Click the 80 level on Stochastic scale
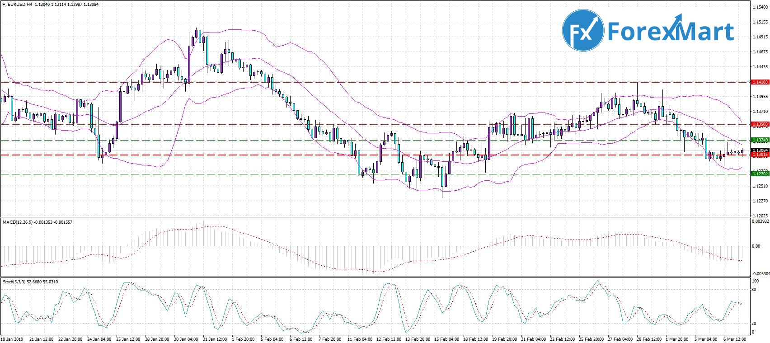770x343 pixels. tap(754, 290)
